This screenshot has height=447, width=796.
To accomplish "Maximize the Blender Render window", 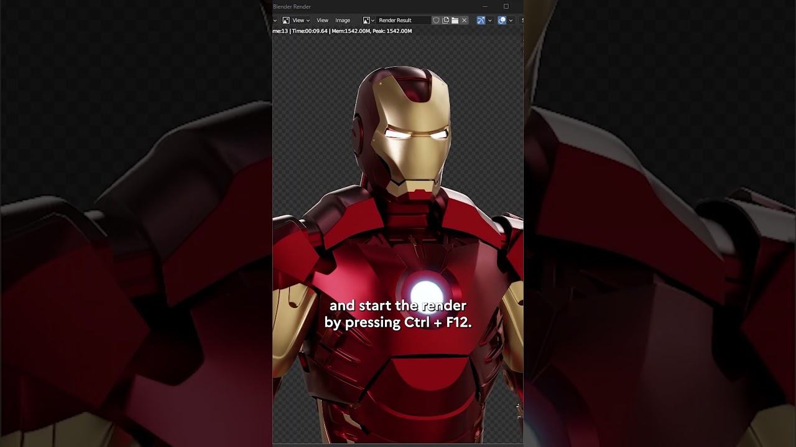I will pos(506,7).
